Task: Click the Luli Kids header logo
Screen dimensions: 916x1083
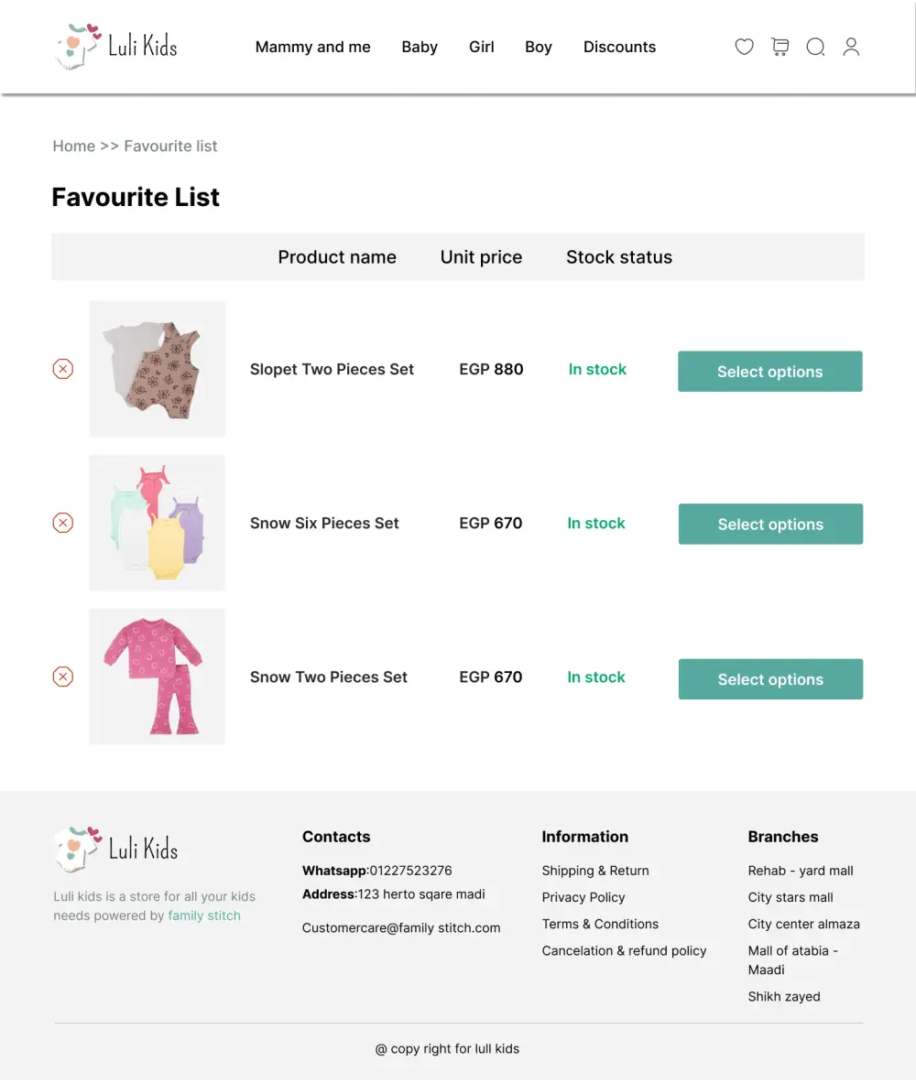Action: (x=116, y=46)
